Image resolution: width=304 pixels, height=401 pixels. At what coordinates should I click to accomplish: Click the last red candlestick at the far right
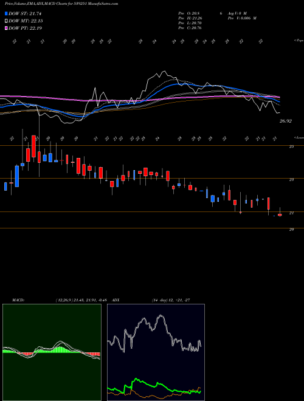280,215
